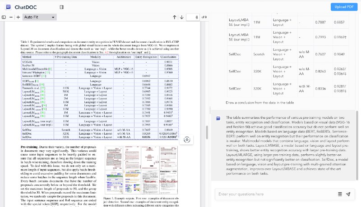The width and height of the screenshot is (361, 207).
Task: Click the chat panel vertical scrollbar
Action: click(x=357, y=145)
